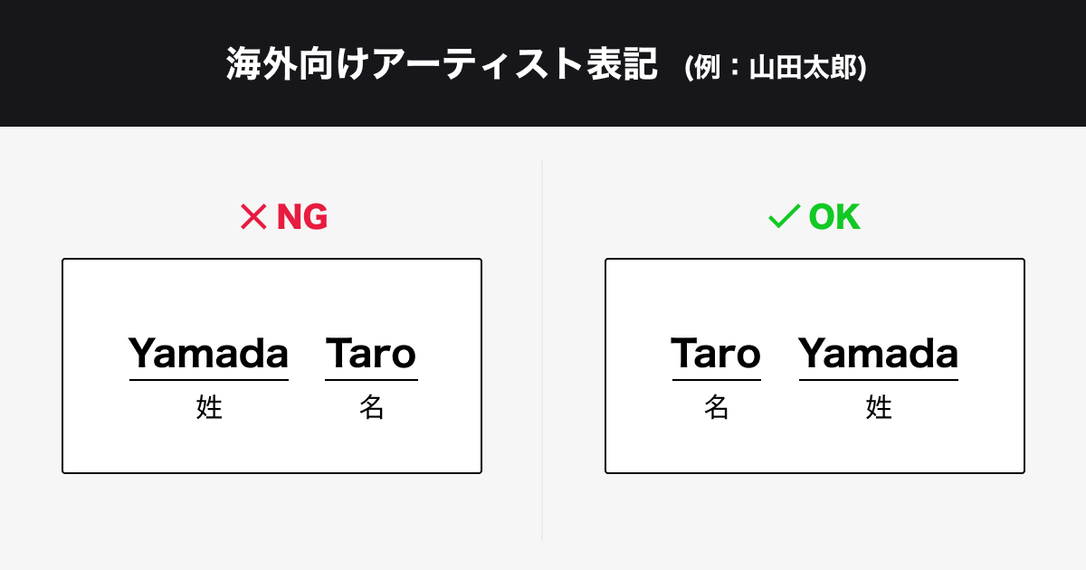Image resolution: width=1086 pixels, height=570 pixels.
Task: Select the red NG label
Action: [301, 217]
